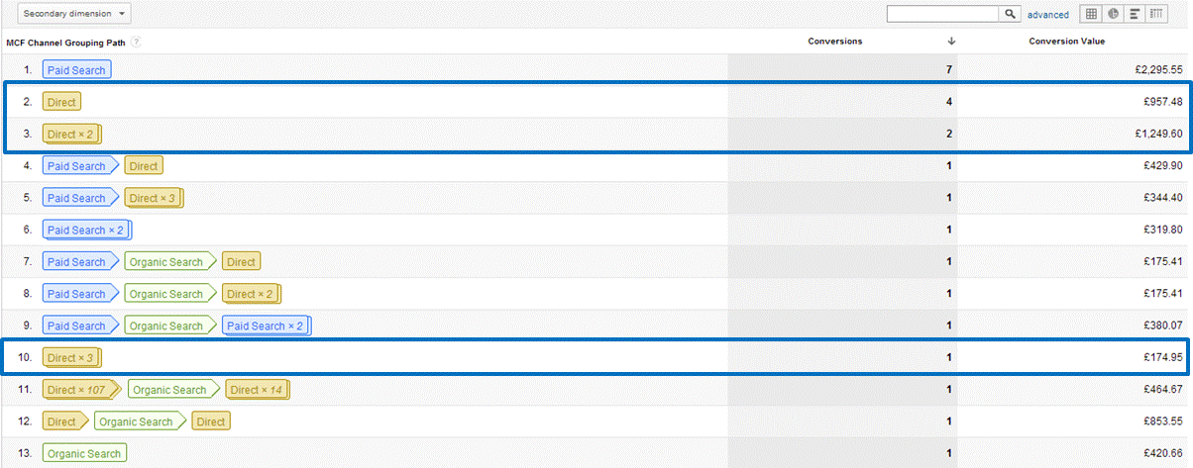The height and width of the screenshot is (468, 1193).
Task: Click the Organic Search tag in row 13
Action: (84, 454)
